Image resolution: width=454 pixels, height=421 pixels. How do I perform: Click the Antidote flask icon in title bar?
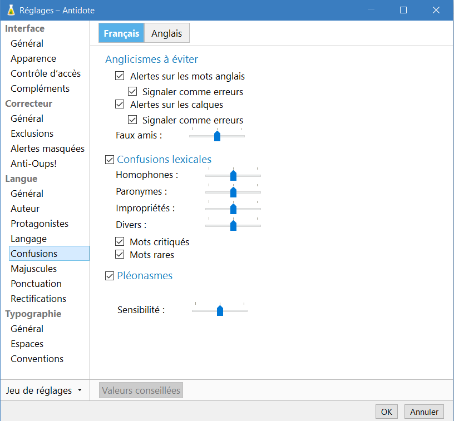(x=11, y=10)
